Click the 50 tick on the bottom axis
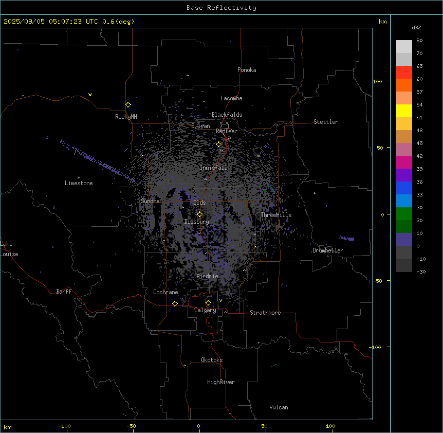Viewport: 443px width, 433px height. (x=264, y=426)
